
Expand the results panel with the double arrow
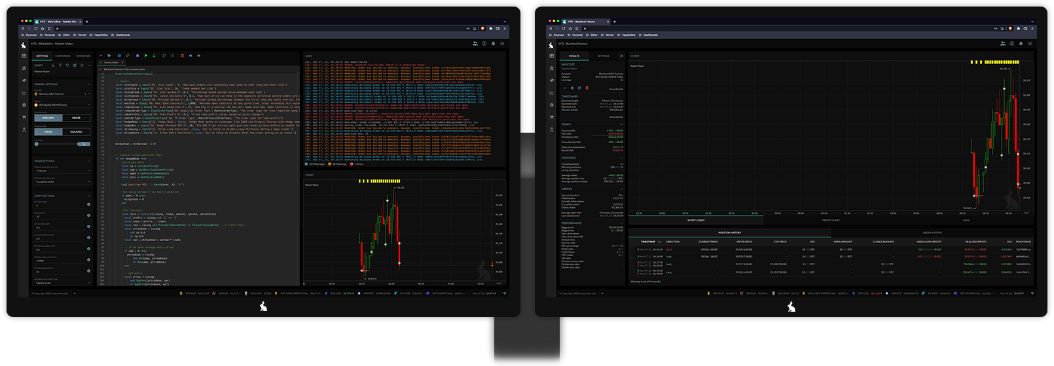click(621, 56)
